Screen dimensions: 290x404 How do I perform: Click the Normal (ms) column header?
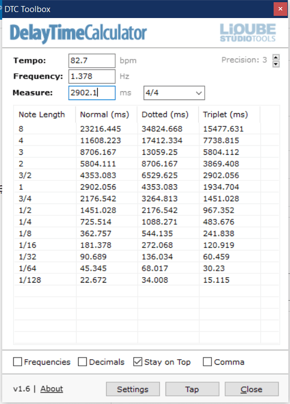pyautogui.click(x=106, y=114)
